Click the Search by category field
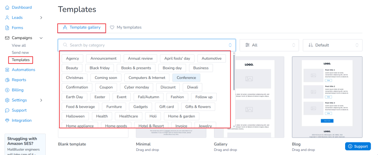Viewport: 378px width, 155px height. click(147, 45)
